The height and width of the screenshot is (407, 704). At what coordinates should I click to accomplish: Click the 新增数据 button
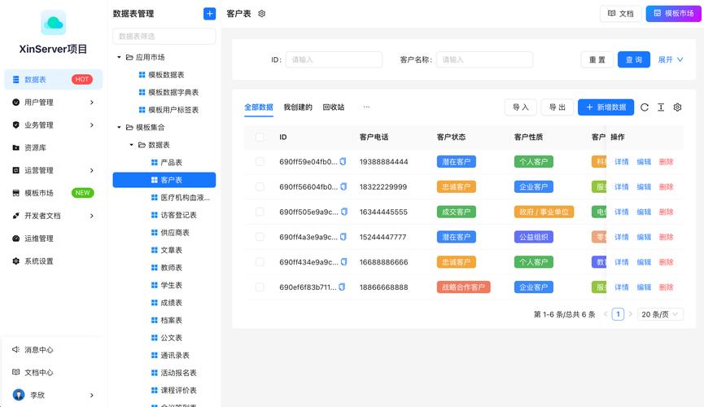[x=606, y=107]
